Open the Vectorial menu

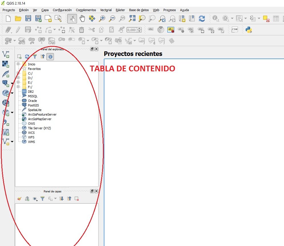(x=106, y=10)
